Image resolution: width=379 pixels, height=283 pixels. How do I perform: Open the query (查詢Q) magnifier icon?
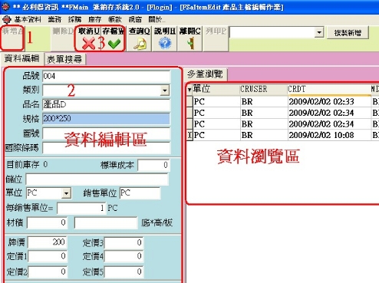click(140, 44)
